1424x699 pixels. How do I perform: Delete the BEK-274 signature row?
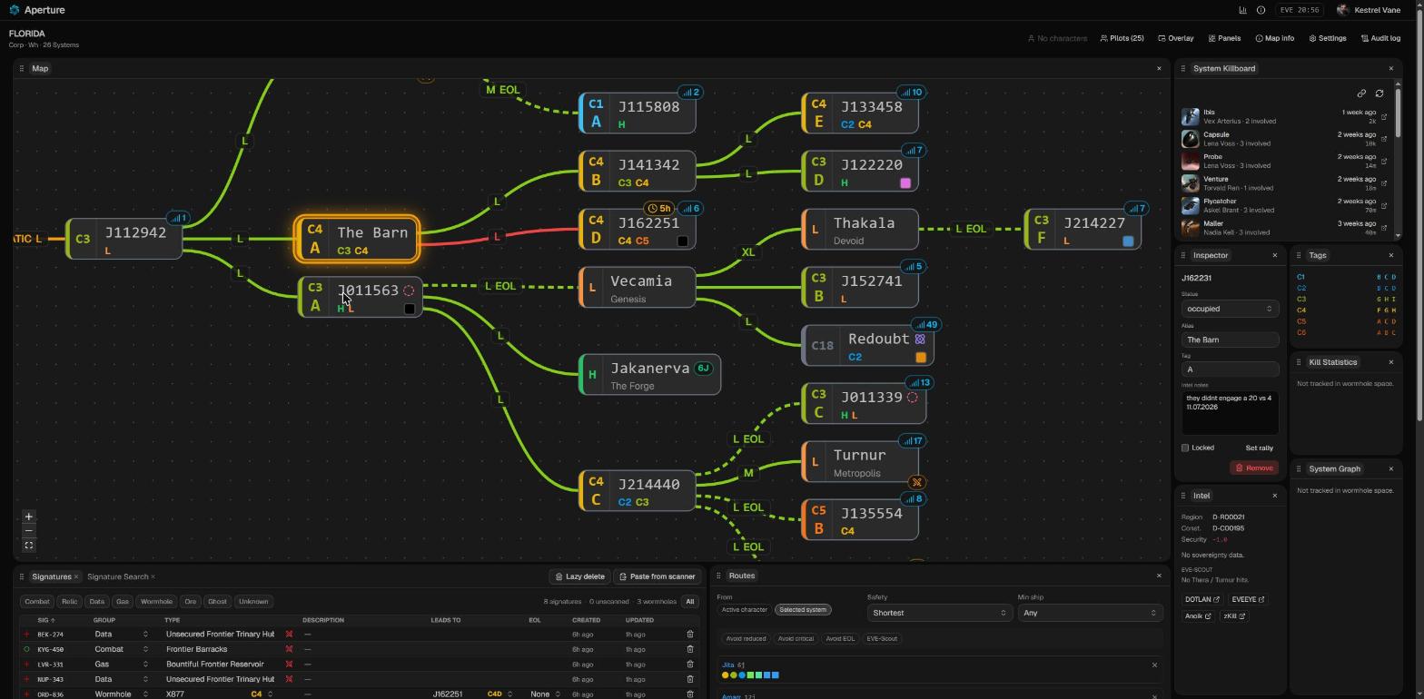[690, 635]
